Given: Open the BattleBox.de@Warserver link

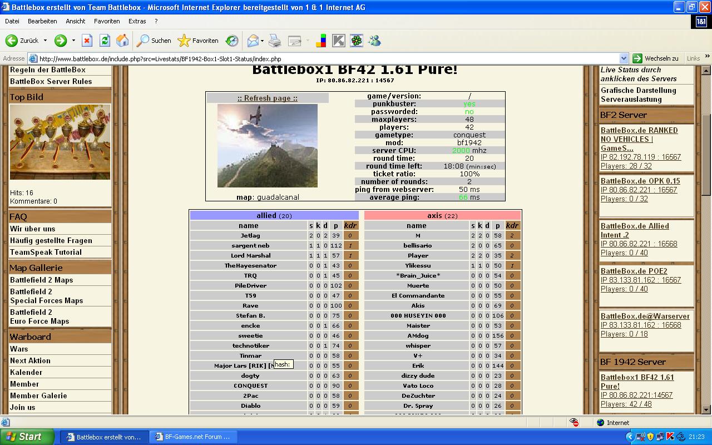Looking at the screenshot, I should 645,316.
